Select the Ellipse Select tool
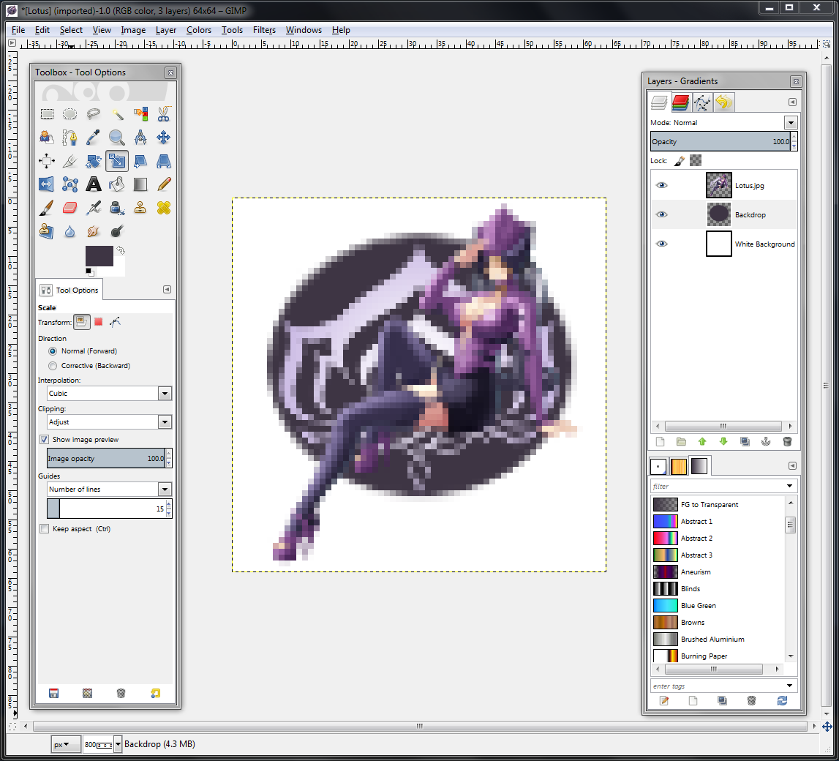Screen dimensions: 839x761 70,114
